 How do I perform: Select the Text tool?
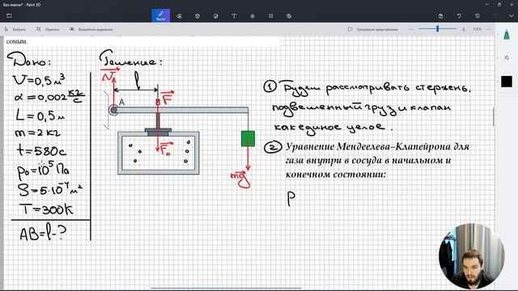(234, 16)
